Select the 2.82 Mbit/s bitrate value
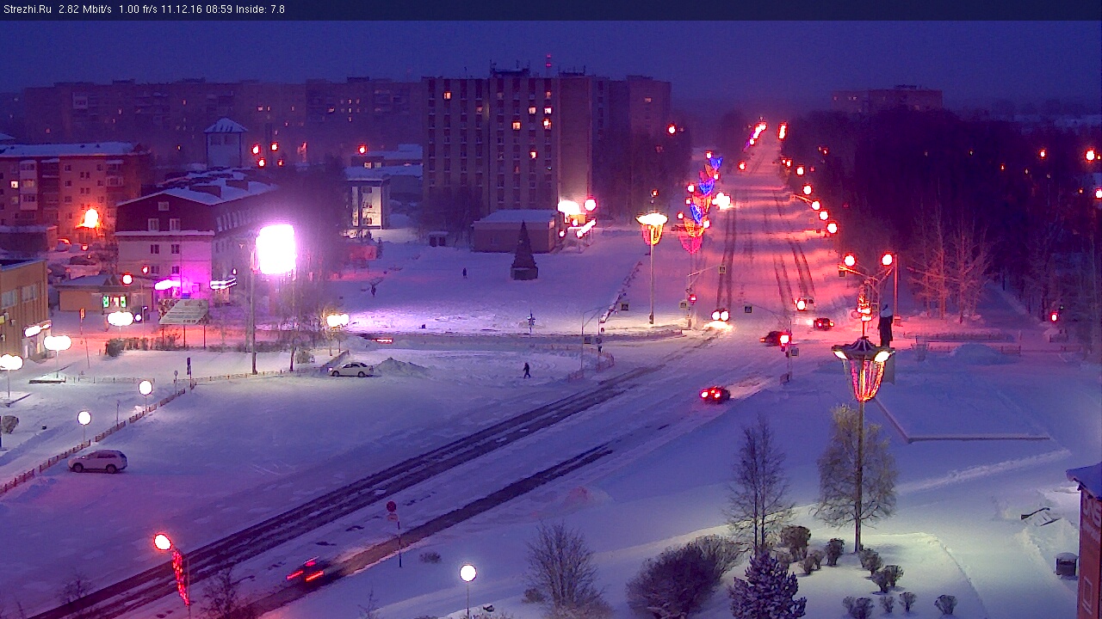 [85, 9]
